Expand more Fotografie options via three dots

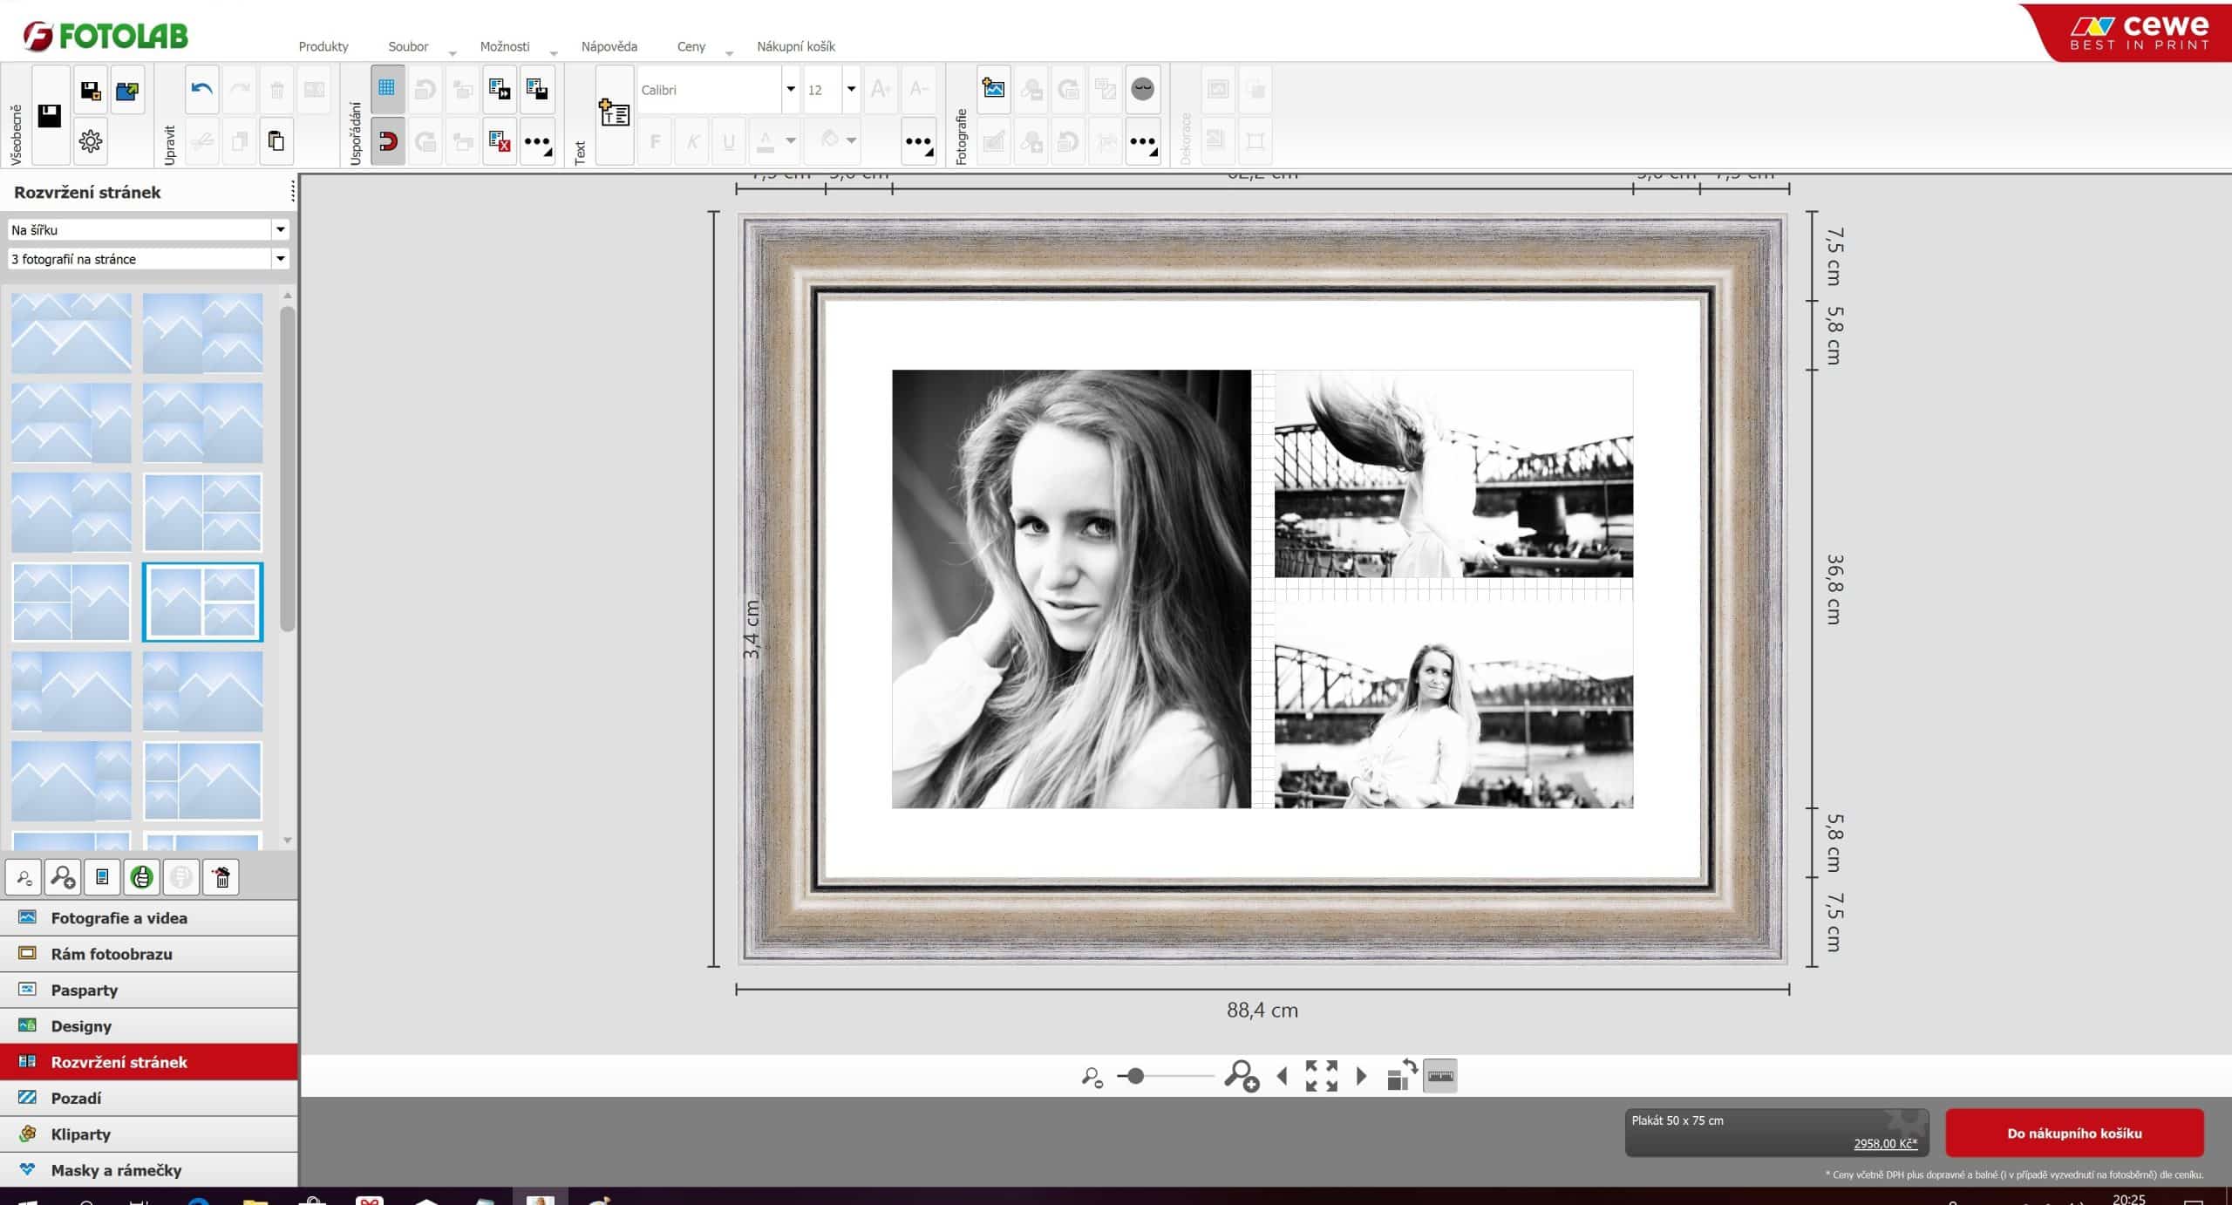[1142, 140]
